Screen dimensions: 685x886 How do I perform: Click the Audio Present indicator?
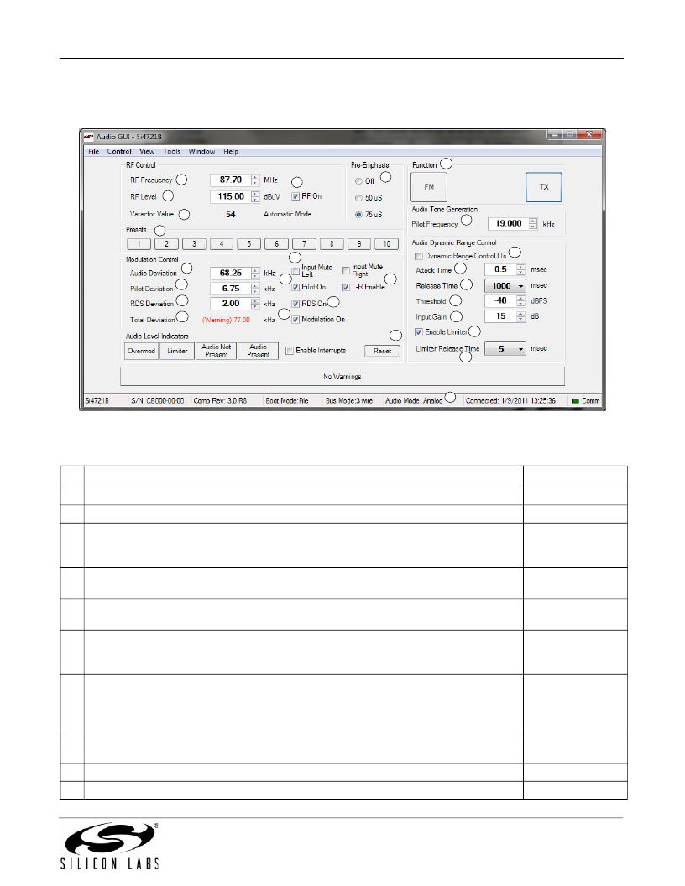click(259, 351)
